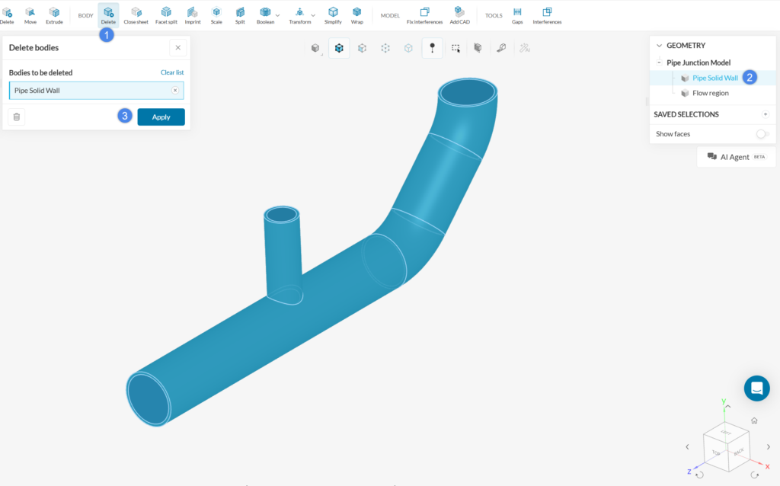Select the Gaps detection tool
The width and height of the screenshot is (780, 486).
click(517, 14)
